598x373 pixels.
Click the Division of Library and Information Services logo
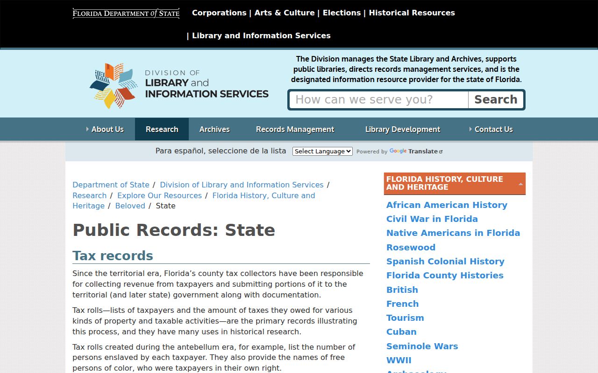coord(179,86)
